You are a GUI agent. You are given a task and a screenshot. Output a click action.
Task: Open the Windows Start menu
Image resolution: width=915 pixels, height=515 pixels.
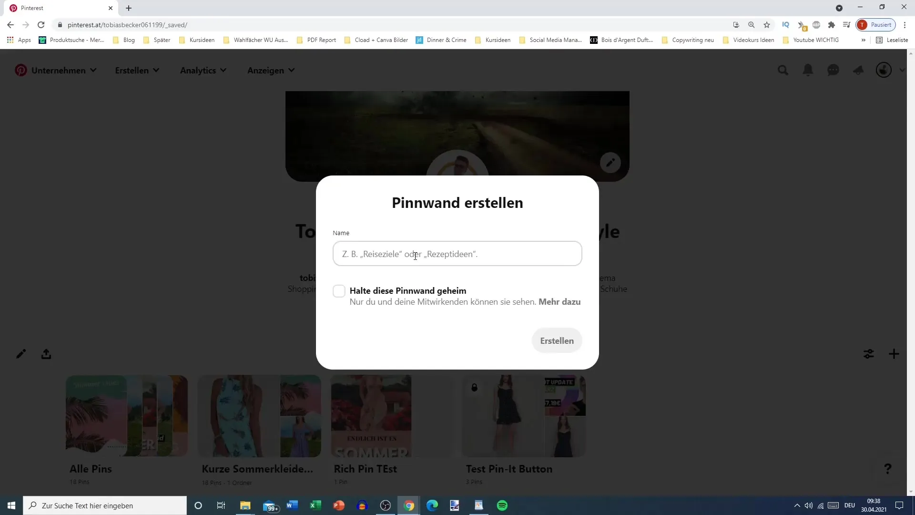(x=11, y=505)
